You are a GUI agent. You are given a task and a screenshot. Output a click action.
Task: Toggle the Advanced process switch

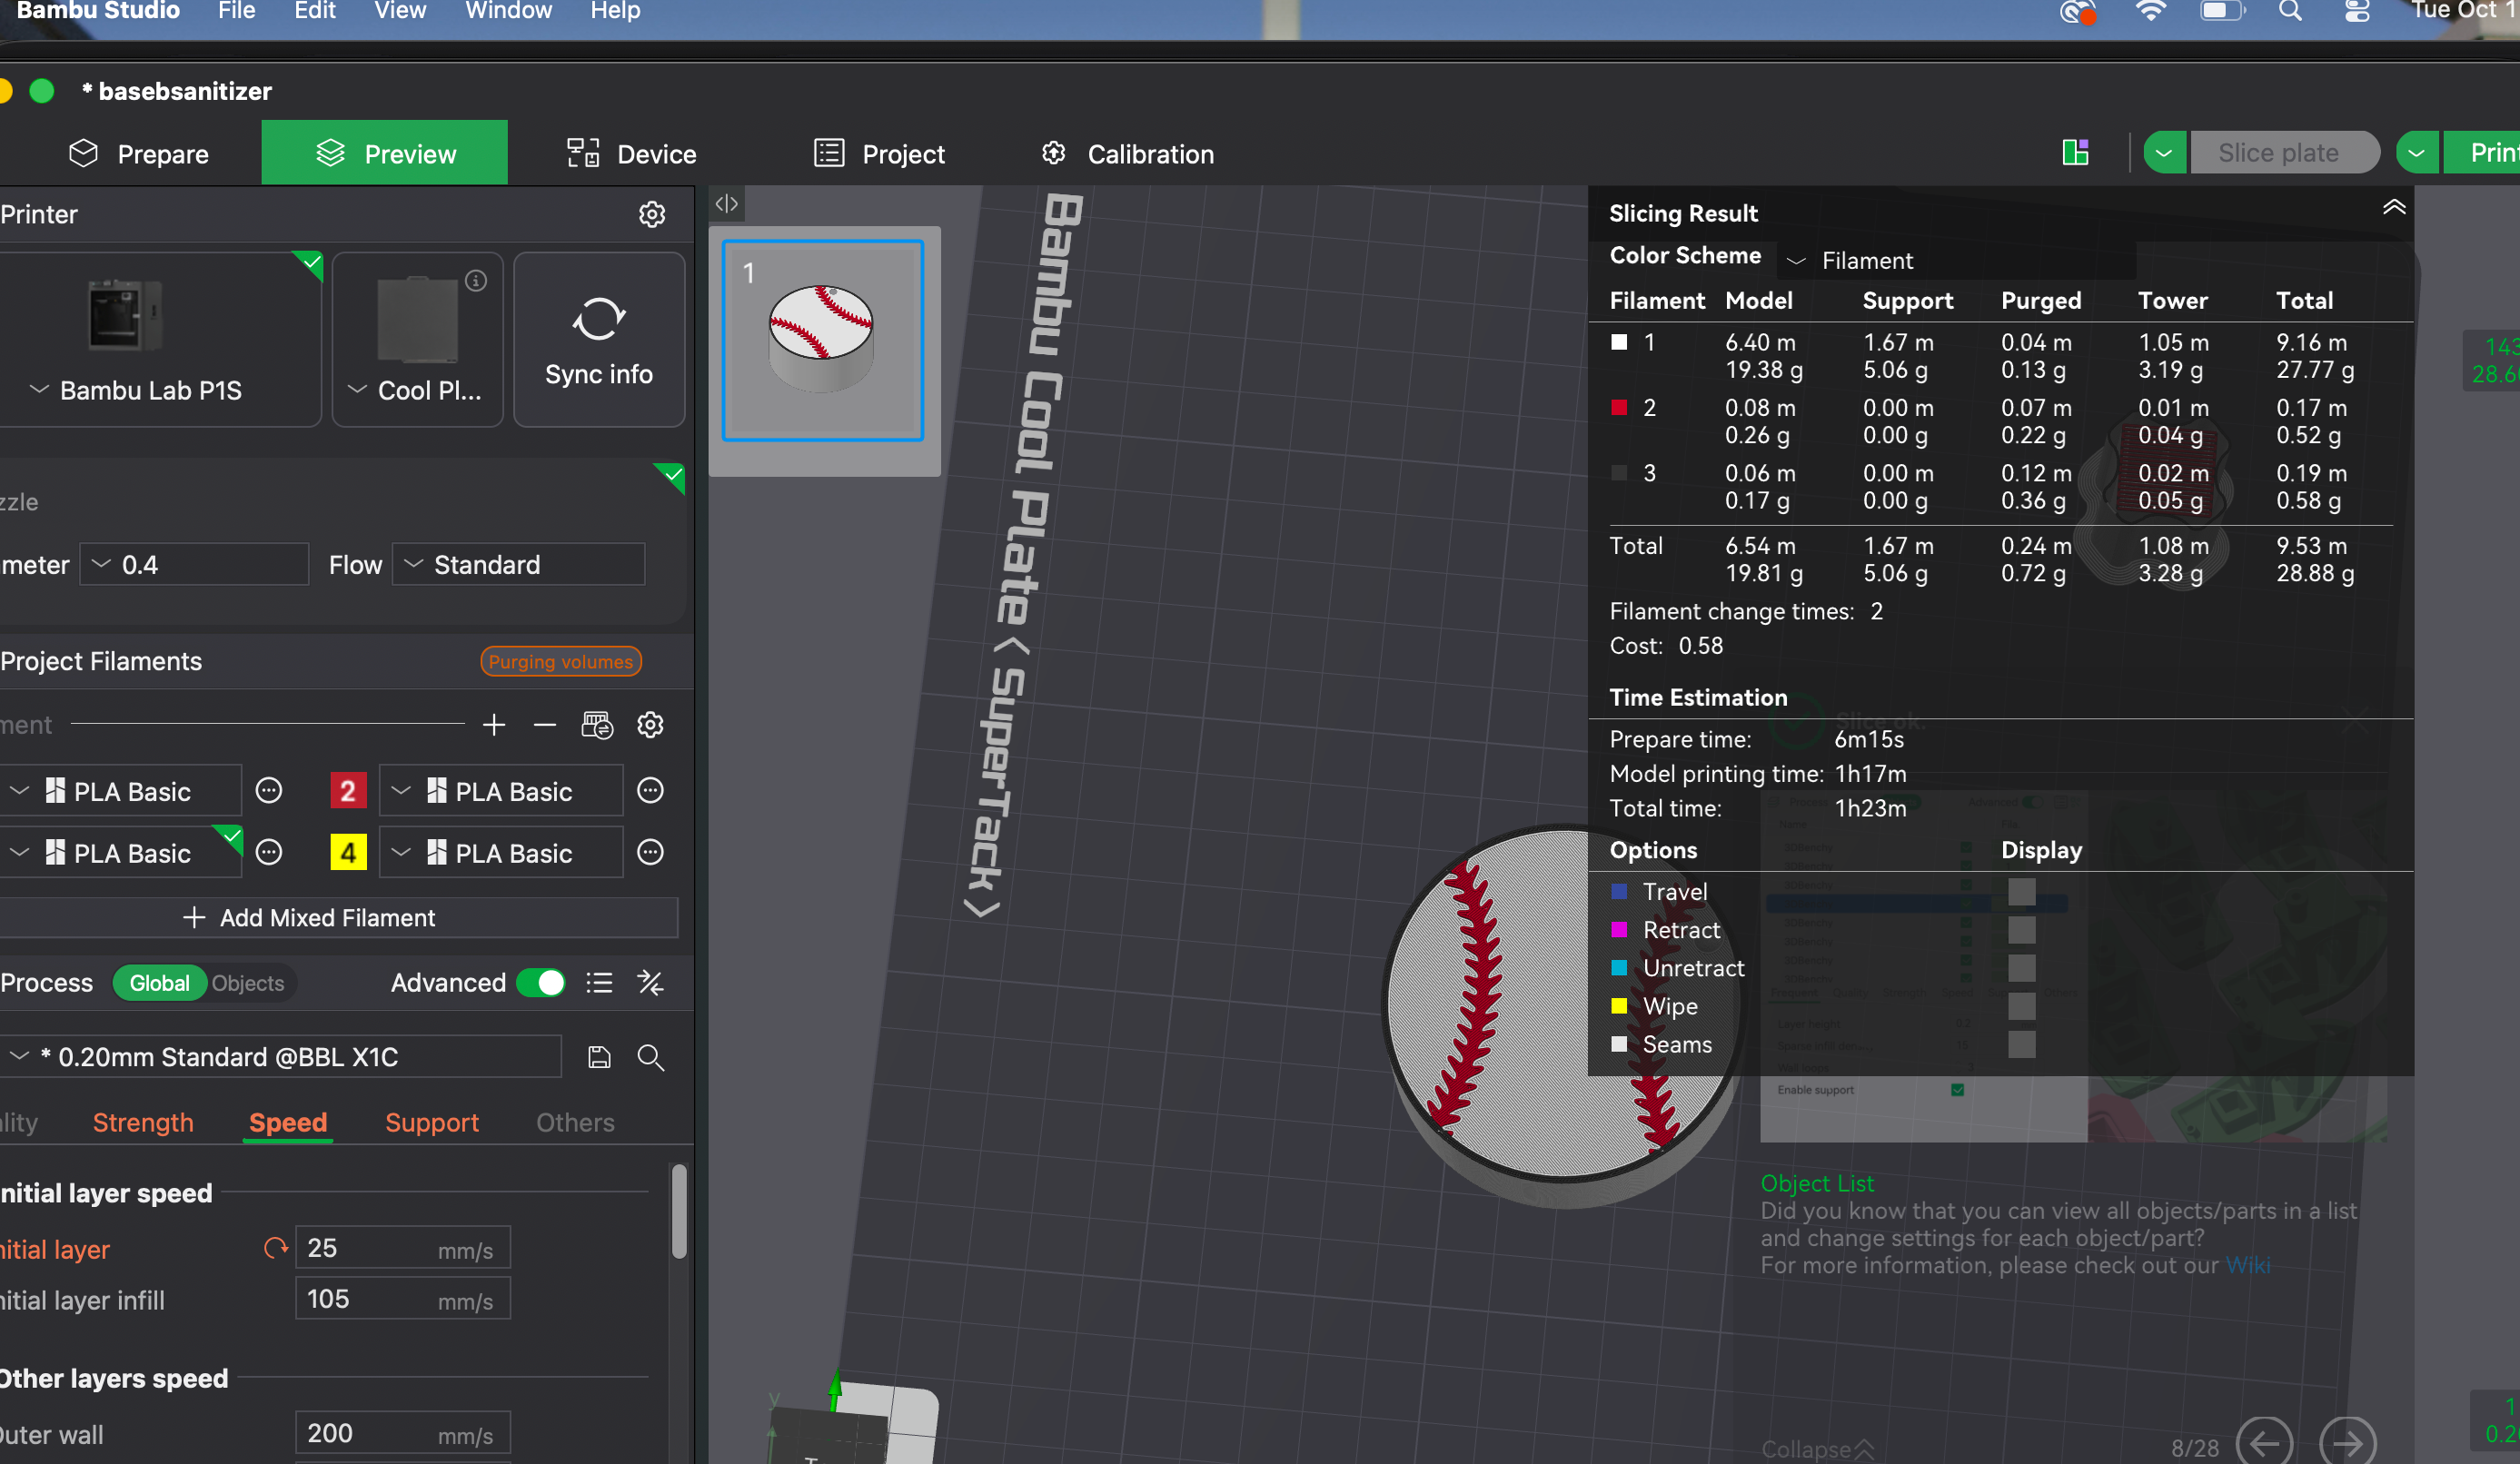541,983
